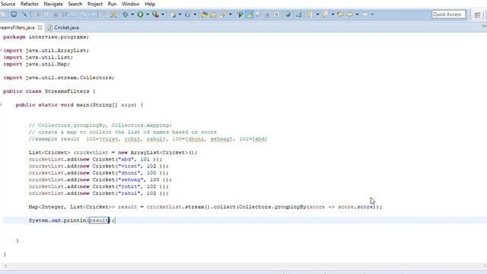Click the 'package' keyword in the editor
The height and width of the screenshot is (274, 487).
coord(14,37)
